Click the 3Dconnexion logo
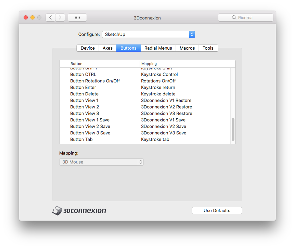This screenshot has height=248, width=295. [x=79, y=211]
